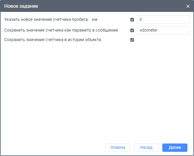Click label Сохранить значение счетчика в истории объекта
The height and width of the screenshot is (156, 194).
[53, 40]
